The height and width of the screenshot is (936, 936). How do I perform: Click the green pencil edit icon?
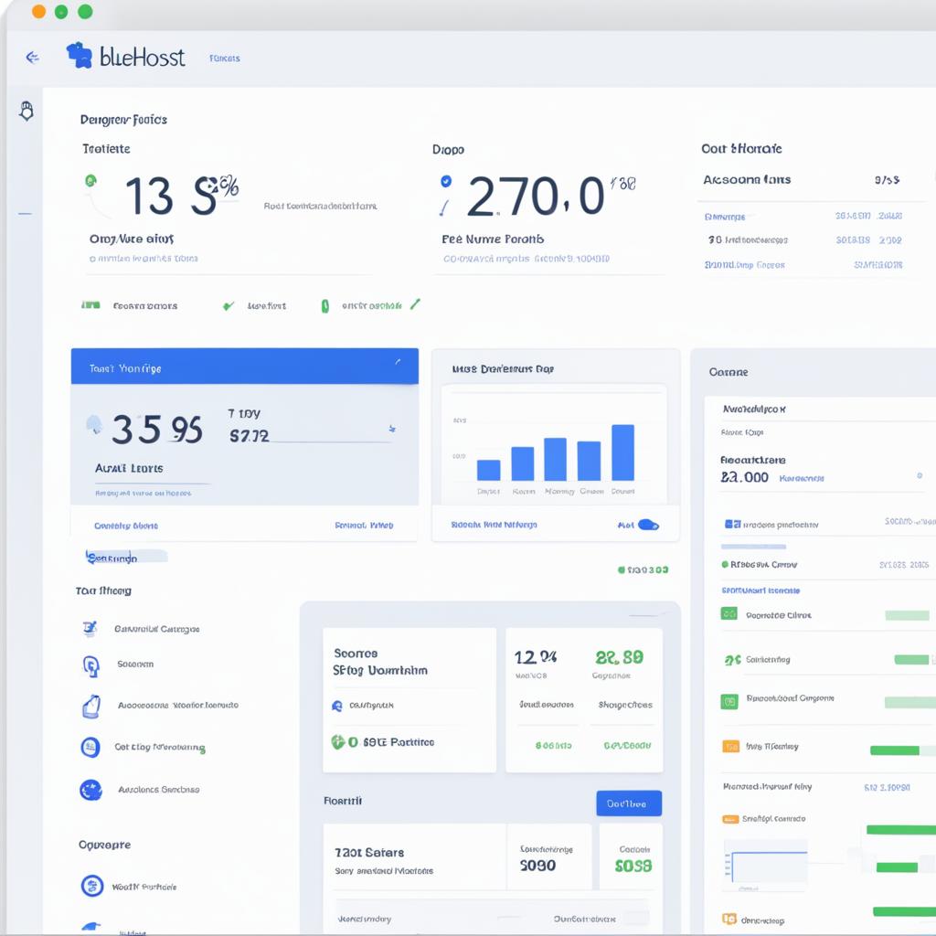point(415,303)
